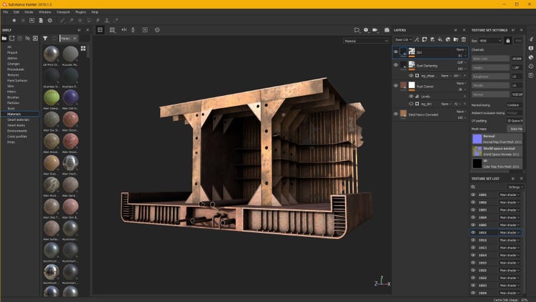Click the lock icon beside texture size
This screenshot has width=536, height=302.
click(x=508, y=41)
